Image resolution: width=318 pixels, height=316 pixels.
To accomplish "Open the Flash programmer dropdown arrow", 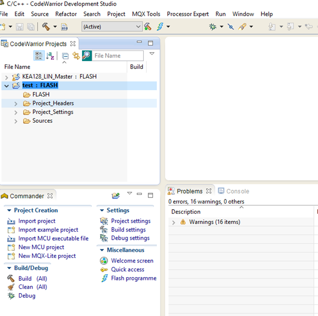I will point(168,26).
